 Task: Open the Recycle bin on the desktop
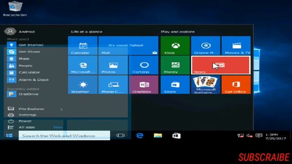15,9
